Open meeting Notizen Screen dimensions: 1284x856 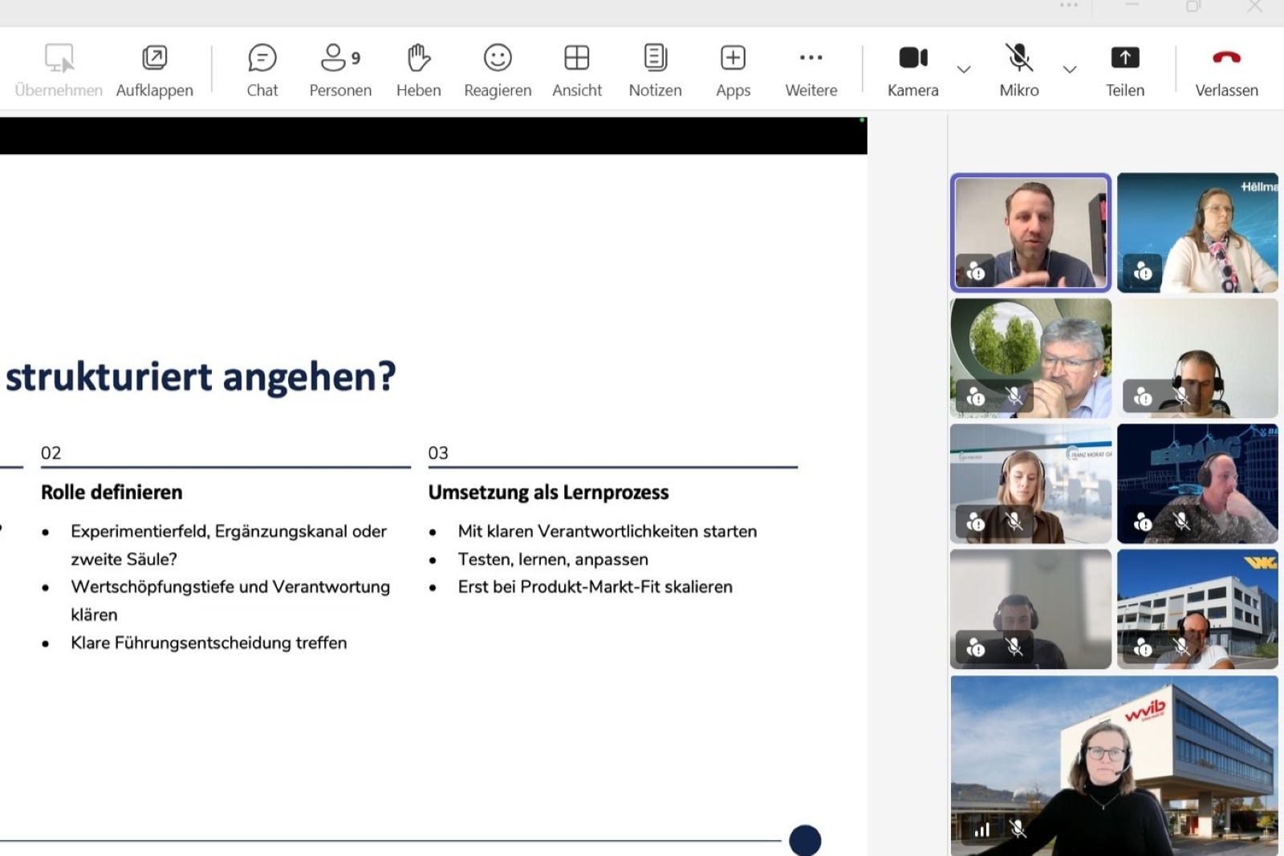pos(655,70)
